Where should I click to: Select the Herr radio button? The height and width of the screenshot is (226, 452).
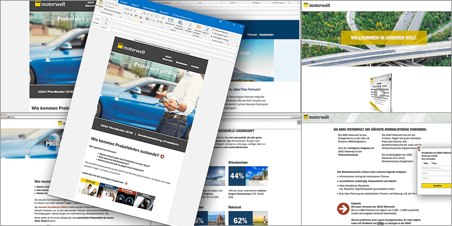click(423, 163)
